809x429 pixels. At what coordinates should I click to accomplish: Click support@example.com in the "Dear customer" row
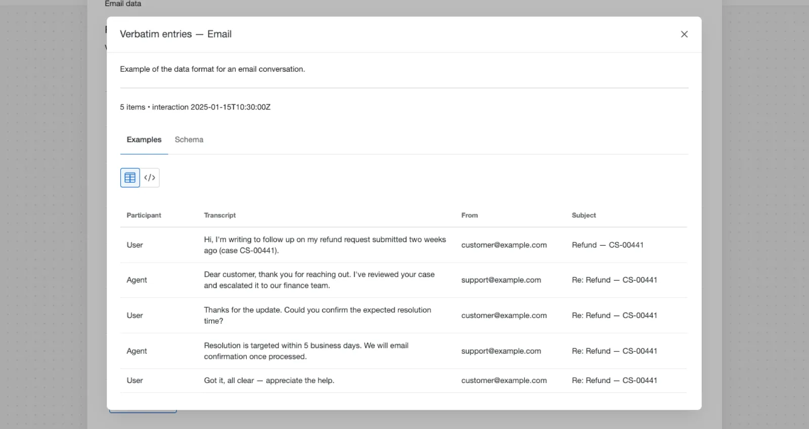coord(501,280)
